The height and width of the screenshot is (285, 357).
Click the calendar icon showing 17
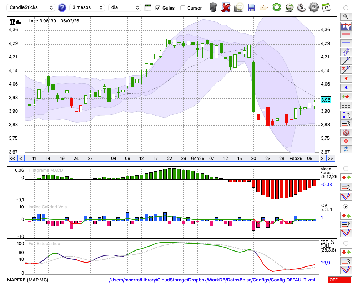coord(326,7)
